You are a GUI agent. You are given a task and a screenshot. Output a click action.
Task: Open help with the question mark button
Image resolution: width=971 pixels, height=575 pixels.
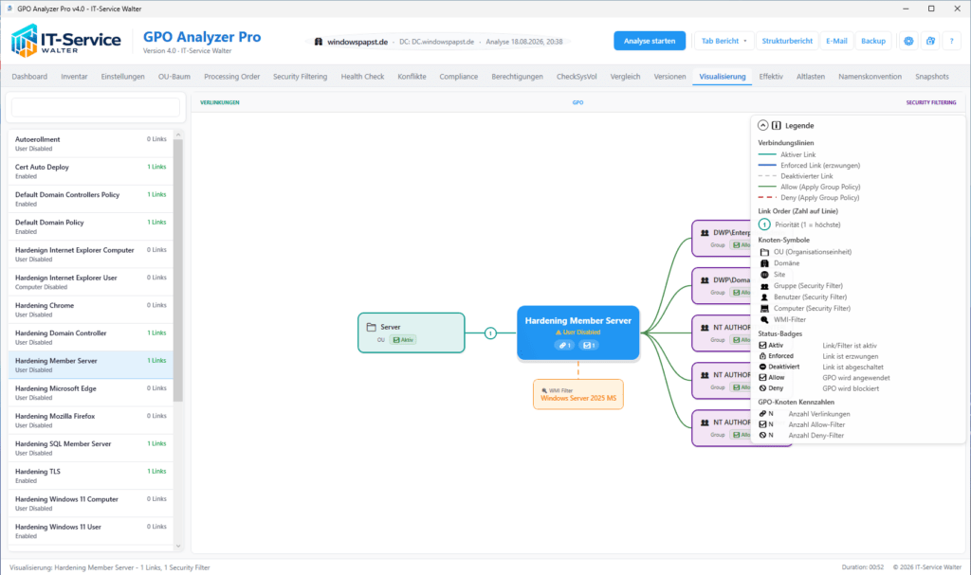952,41
